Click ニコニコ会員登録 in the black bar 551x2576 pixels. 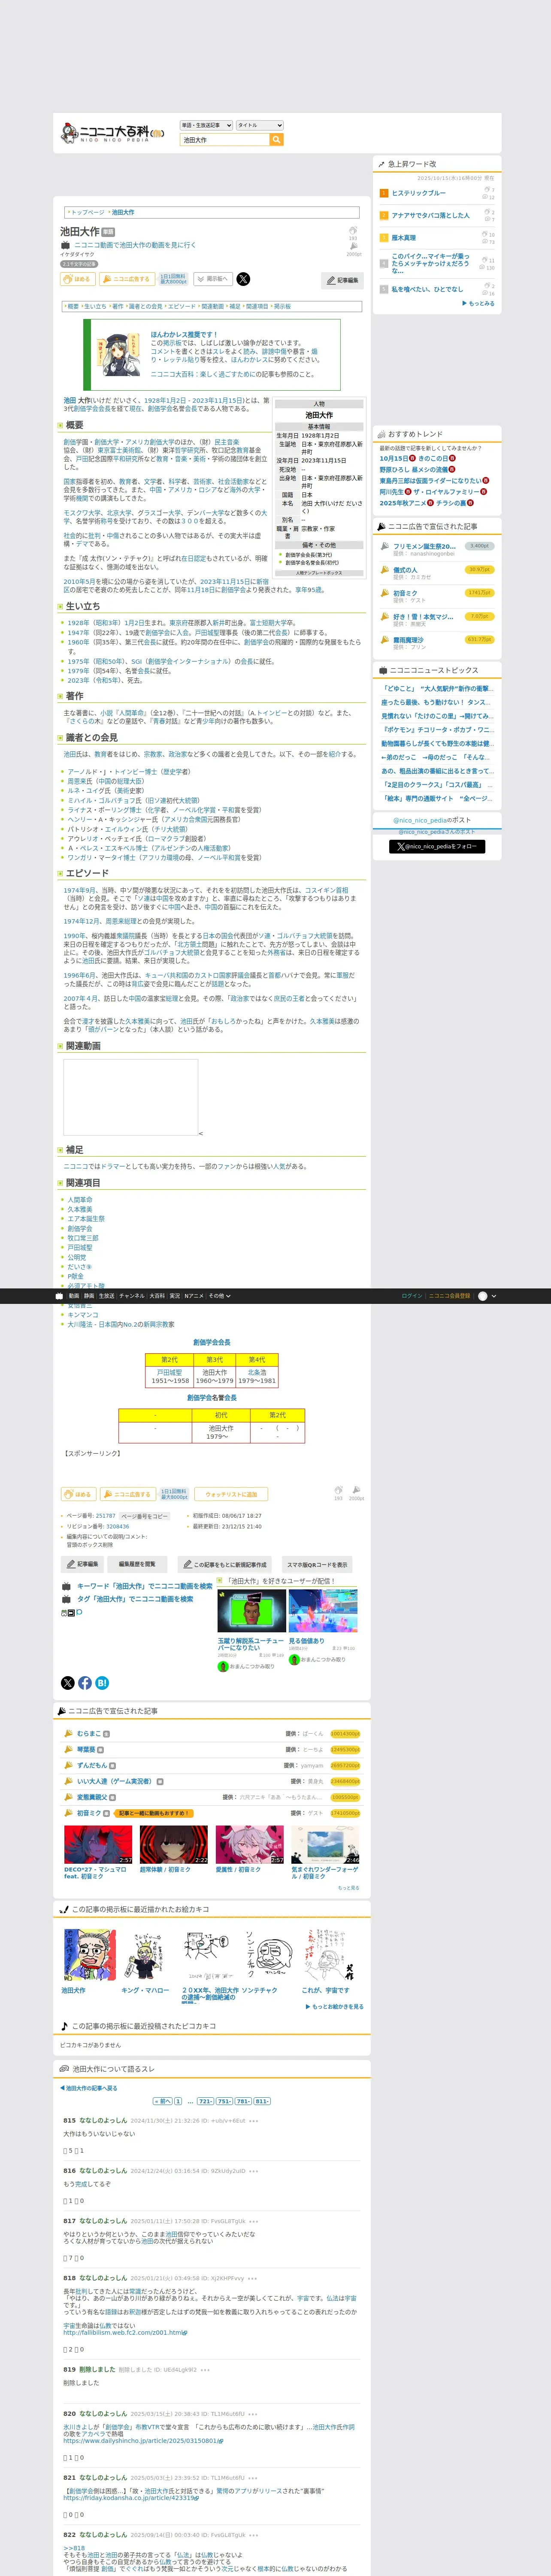(x=449, y=1296)
